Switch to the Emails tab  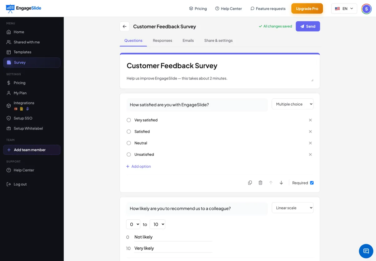click(188, 40)
